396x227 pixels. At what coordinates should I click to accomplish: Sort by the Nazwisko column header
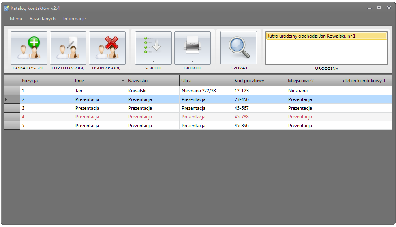click(x=153, y=81)
